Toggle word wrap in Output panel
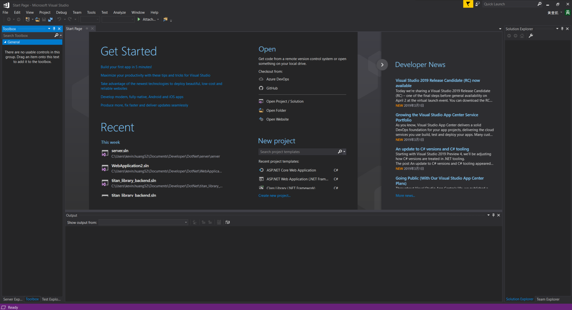 pyautogui.click(x=227, y=222)
